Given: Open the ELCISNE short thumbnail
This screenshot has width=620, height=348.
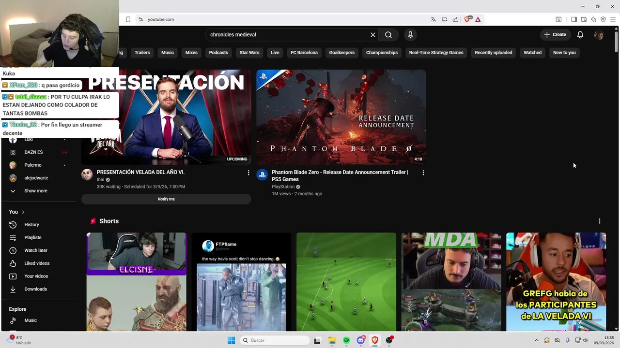Looking at the screenshot, I should [137, 282].
